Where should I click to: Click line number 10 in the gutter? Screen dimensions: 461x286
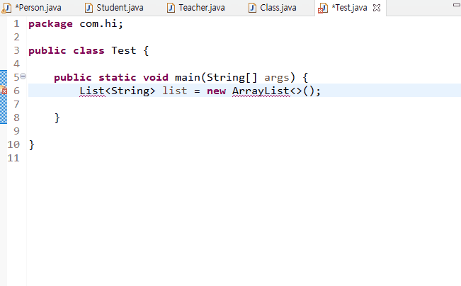(x=13, y=144)
